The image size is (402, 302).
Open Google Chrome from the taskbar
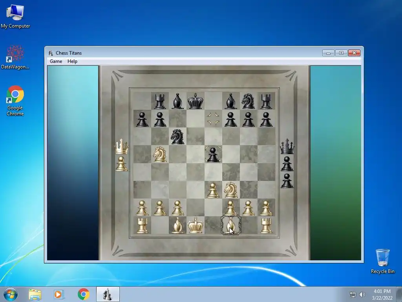click(x=83, y=294)
